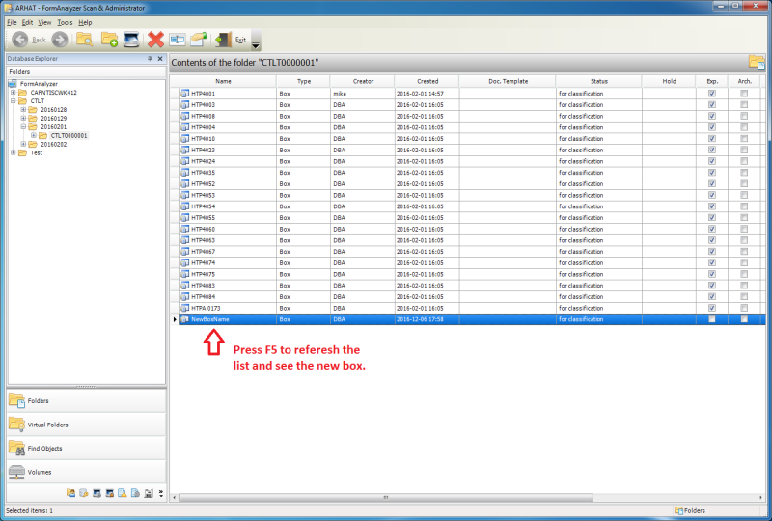Click the rename field toolbar icon
The height and width of the screenshot is (521, 772).
coord(178,40)
